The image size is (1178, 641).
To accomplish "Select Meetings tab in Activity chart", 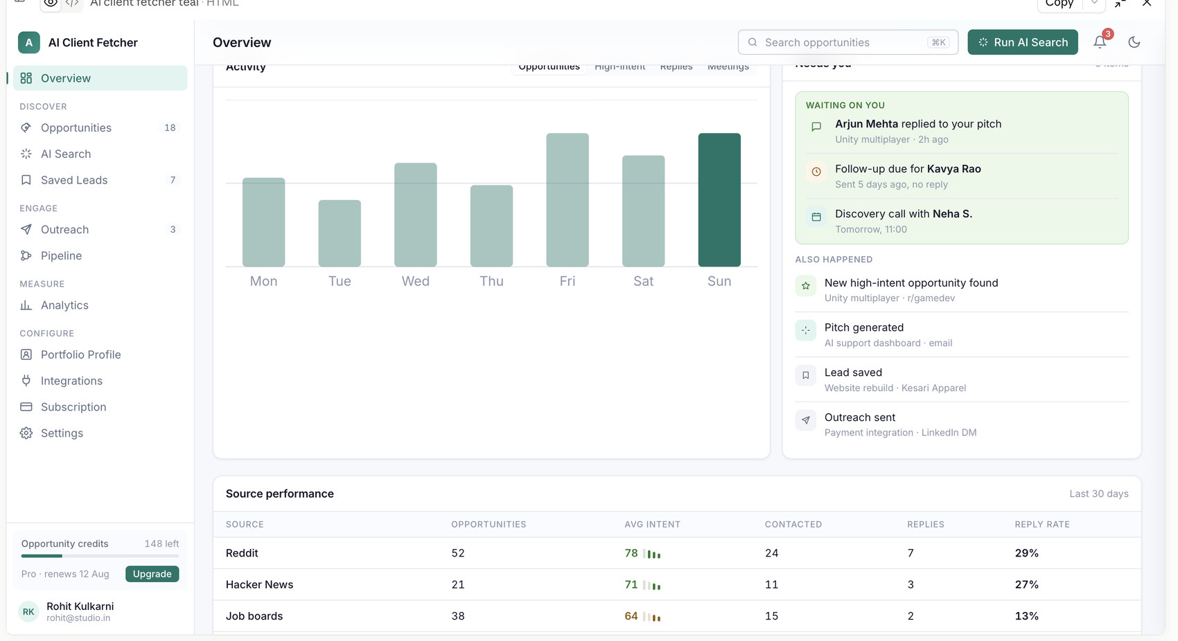I will coord(728,66).
